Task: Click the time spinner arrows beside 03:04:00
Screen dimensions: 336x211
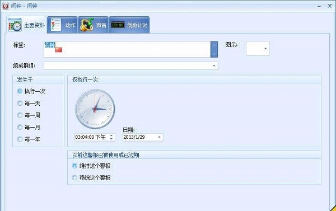Action: (x=111, y=137)
